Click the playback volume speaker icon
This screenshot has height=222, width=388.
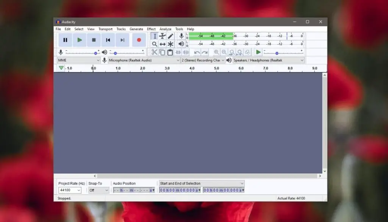[105, 52]
